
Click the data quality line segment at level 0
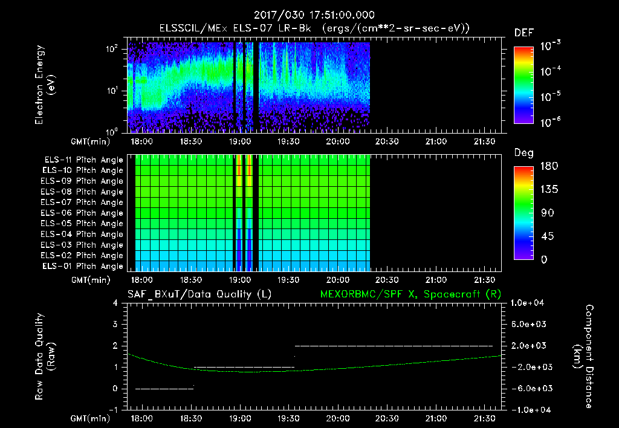click(x=164, y=389)
